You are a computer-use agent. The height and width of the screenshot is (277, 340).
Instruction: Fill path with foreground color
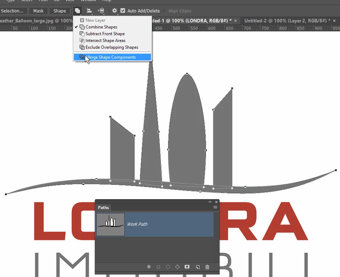pos(149,267)
